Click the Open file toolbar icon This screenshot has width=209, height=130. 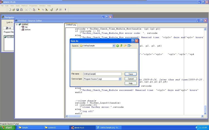[14, 10]
